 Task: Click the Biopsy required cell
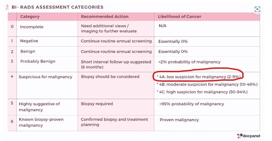click(x=97, y=104)
